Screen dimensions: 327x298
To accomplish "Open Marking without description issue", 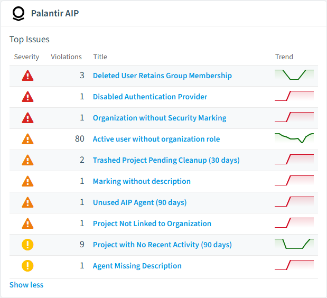I will [142, 181].
